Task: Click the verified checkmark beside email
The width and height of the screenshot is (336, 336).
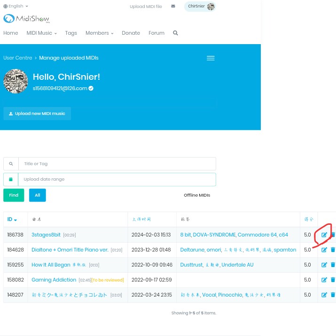Action: pyautogui.click(x=91, y=88)
